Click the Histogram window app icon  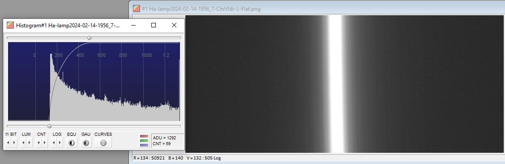click(x=10, y=25)
